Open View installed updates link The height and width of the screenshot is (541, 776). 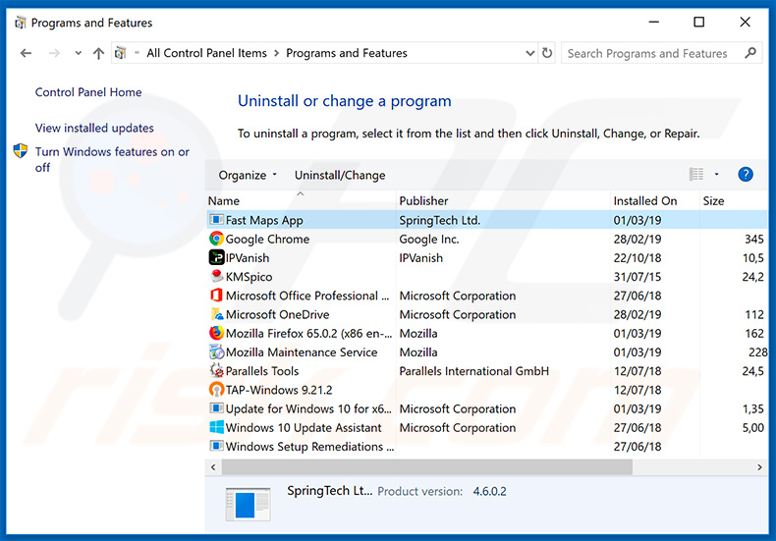pyautogui.click(x=94, y=128)
